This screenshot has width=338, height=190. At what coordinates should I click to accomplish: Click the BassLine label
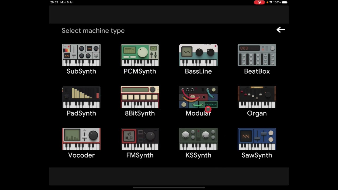click(x=198, y=71)
